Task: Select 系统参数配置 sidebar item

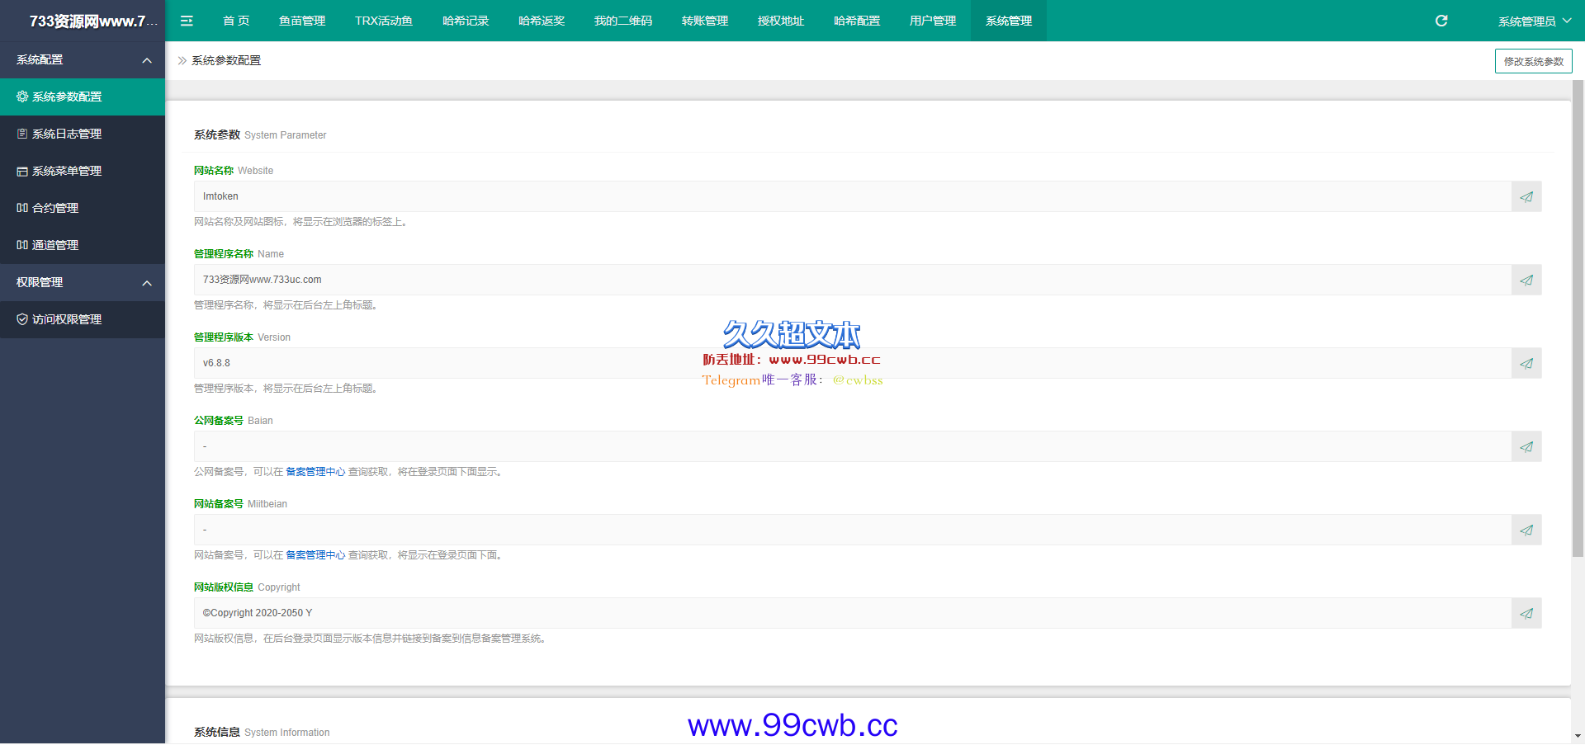Action: click(x=83, y=97)
